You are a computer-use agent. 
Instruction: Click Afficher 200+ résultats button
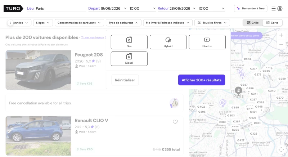click(202, 80)
